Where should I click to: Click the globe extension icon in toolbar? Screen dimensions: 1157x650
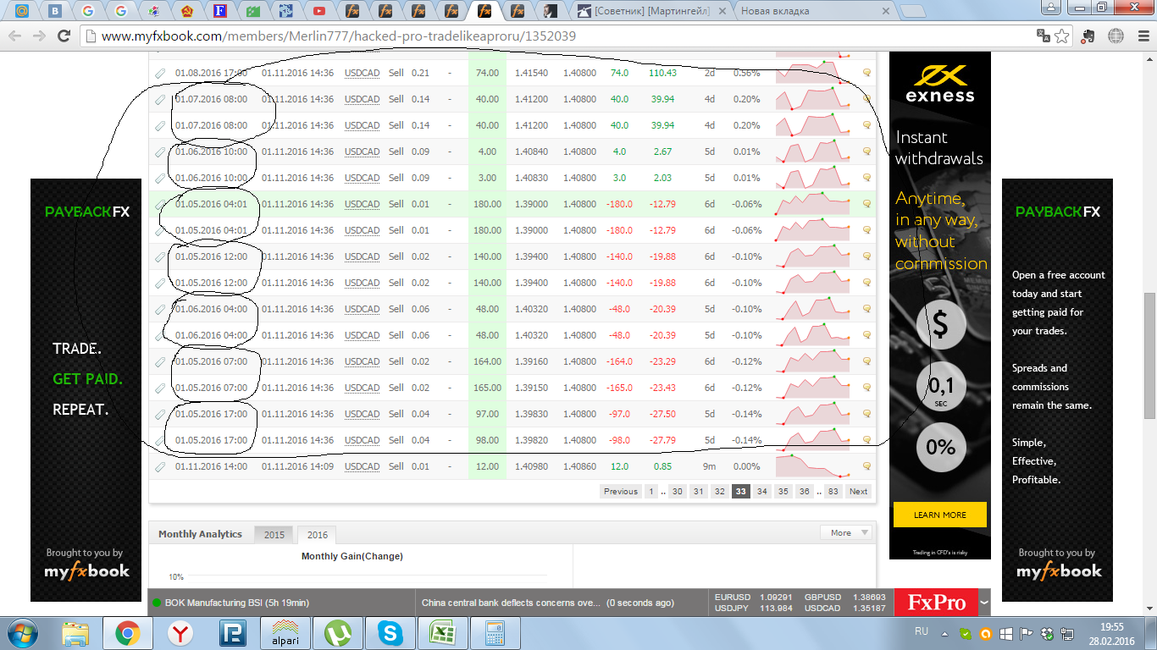click(1115, 36)
